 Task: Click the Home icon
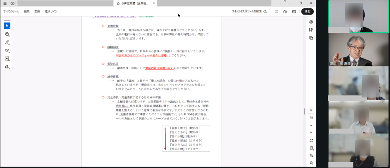(x=12, y=3)
